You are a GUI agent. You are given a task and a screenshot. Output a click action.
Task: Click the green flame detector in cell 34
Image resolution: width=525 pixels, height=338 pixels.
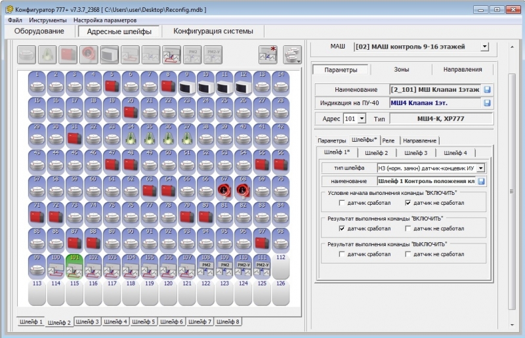point(130,137)
